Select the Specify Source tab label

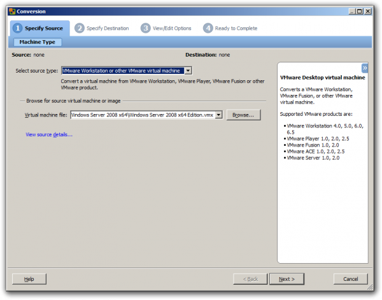click(x=44, y=28)
